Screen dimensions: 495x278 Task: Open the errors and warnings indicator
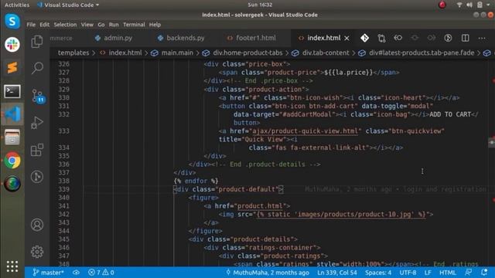(101, 273)
